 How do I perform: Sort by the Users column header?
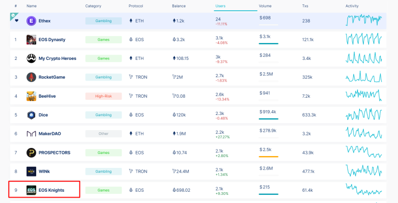click(x=220, y=6)
